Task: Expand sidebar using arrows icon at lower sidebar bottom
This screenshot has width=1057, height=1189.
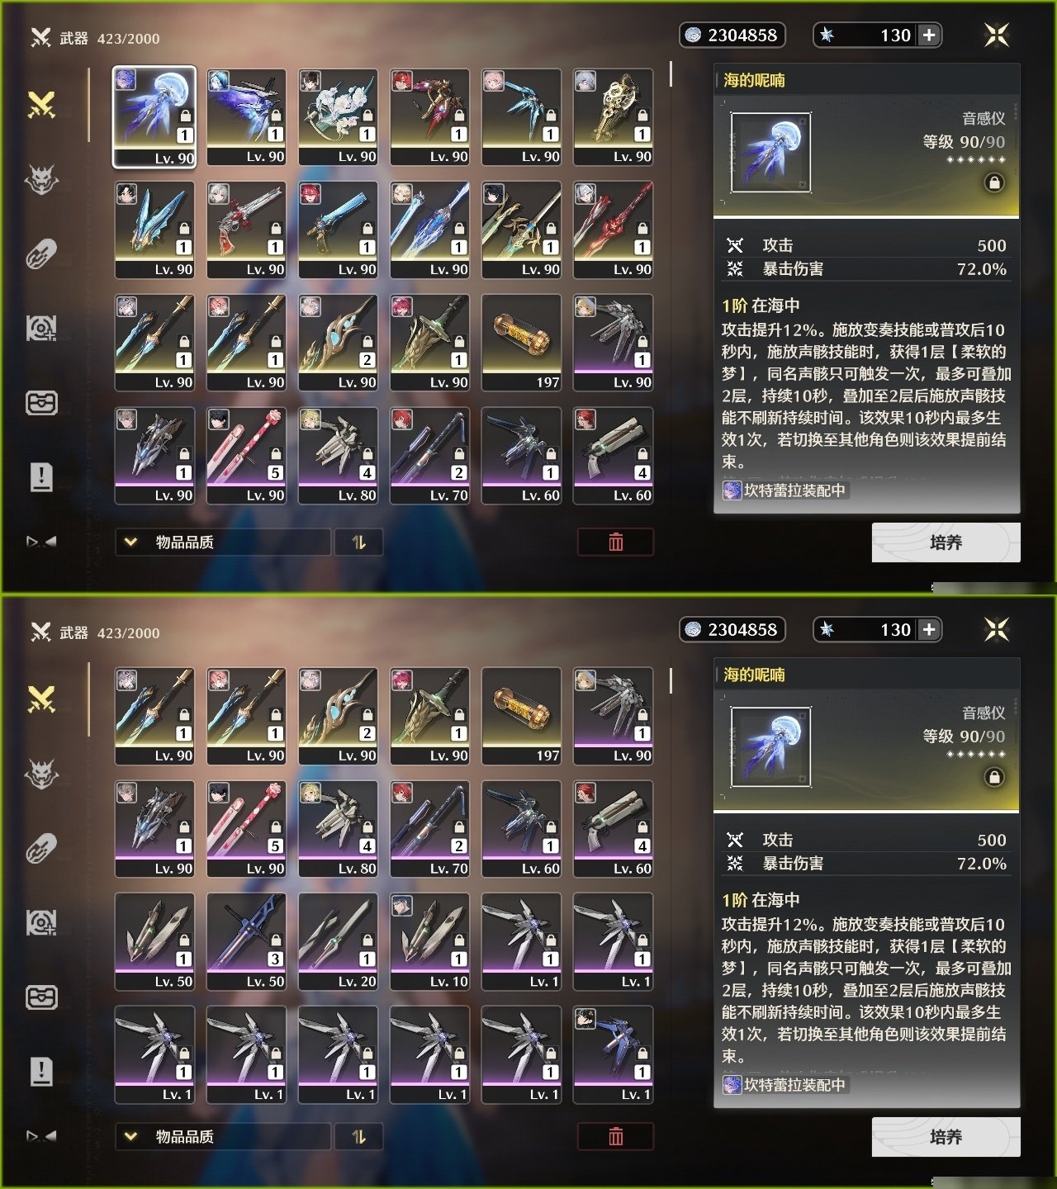Action: point(41,1136)
